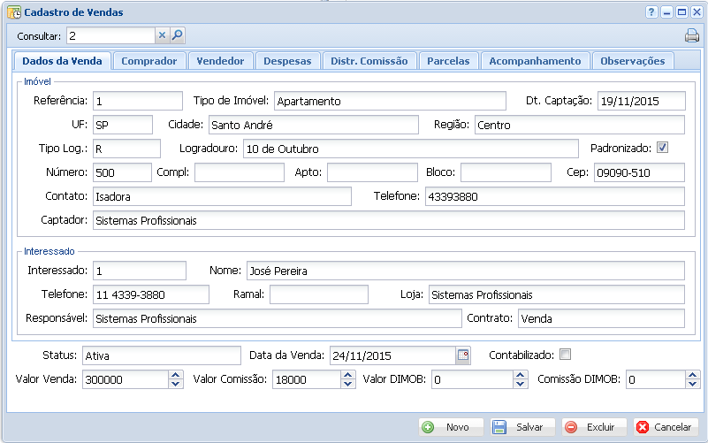This screenshot has width=708, height=443.
Task: Click the printer icon
Action: (x=691, y=36)
